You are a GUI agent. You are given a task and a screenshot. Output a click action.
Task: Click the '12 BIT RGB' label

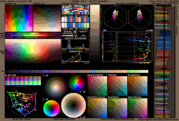(x=11, y=75)
